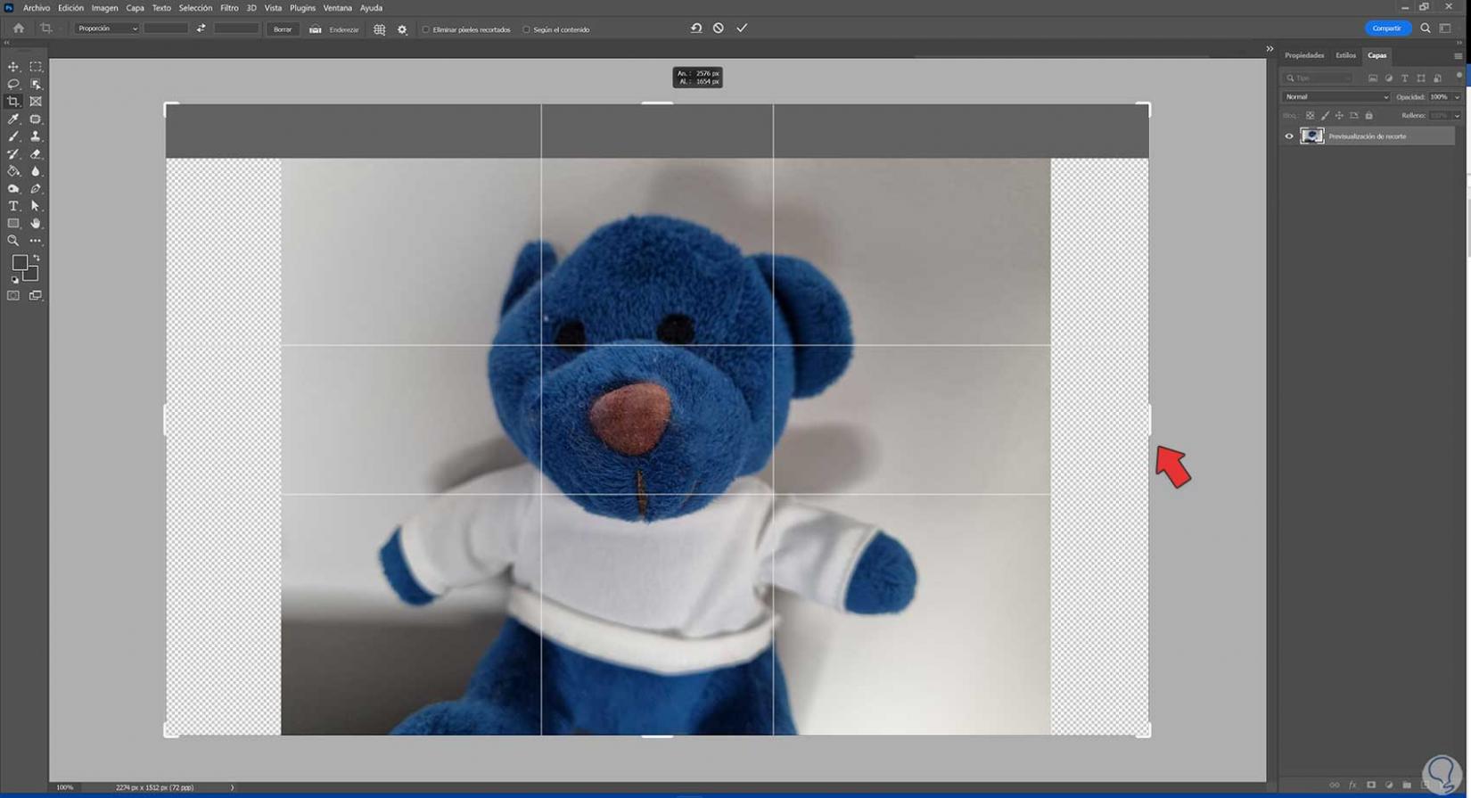Select the Zoom tool in the toolbox

(13, 241)
